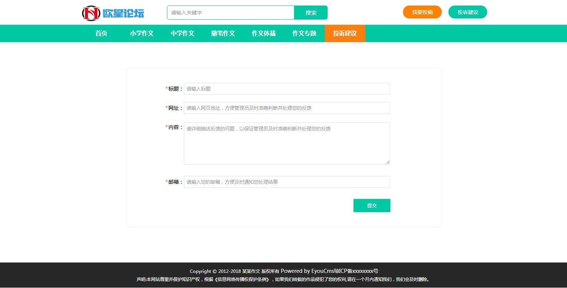Focus the keyword search box
This screenshot has width=567, height=288.
click(x=230, y=13)
